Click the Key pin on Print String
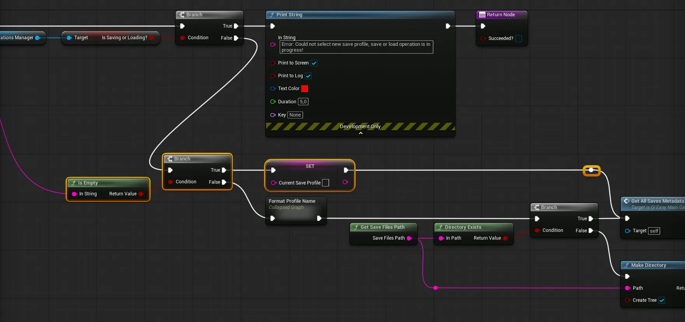Image resolution: width=685 pixels, height=322 pixels. 273,115
